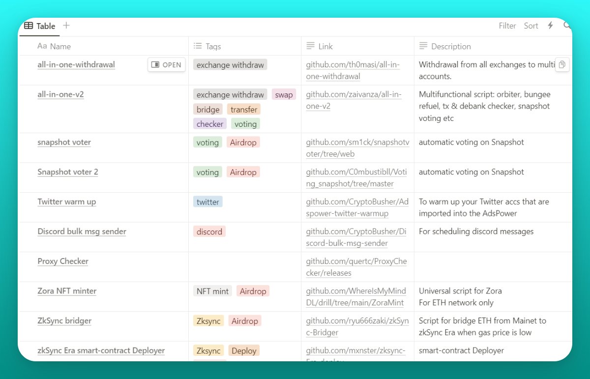Click voting tag in all-in-one-v2 row
The height and width of the screenshot is (379, 590).
(x=245, y=124)
